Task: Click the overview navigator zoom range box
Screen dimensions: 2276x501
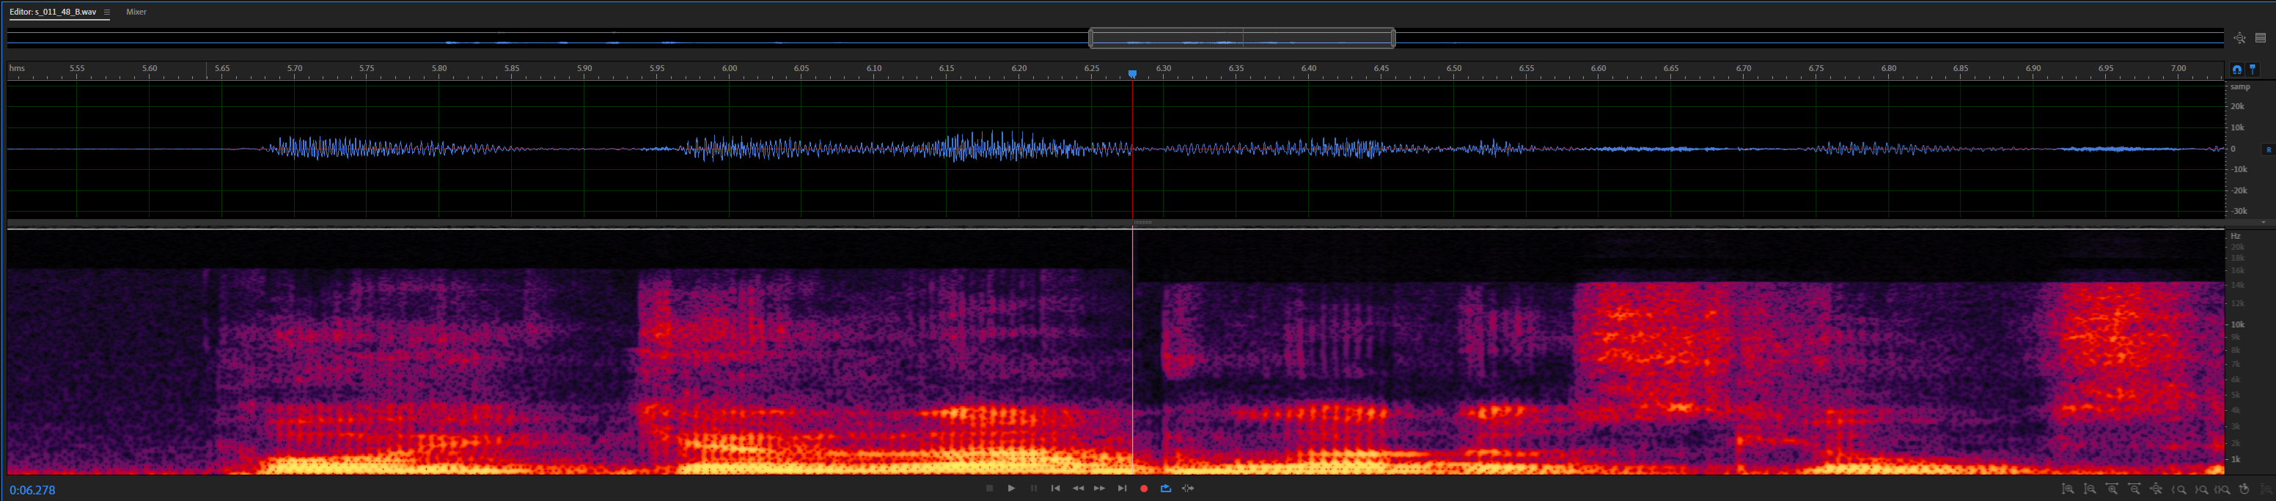Action: pos(1241,38)
